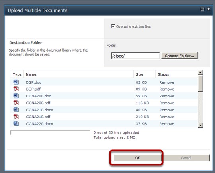Click the 116 KB size value
The image size is (215, 173).
142,103
